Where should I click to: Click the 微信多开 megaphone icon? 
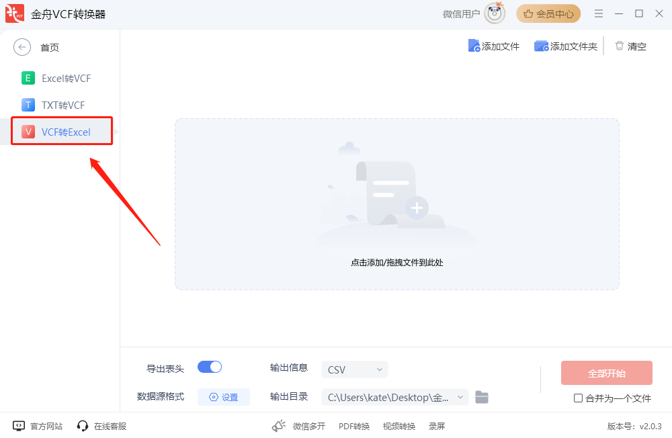point(279,426)
